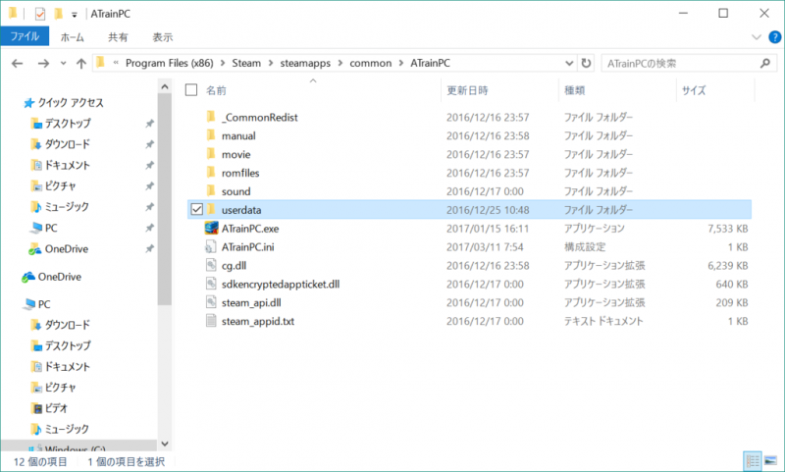785x472 pixels.
Task: Open the blue Help icon
Action: [774, 37]
